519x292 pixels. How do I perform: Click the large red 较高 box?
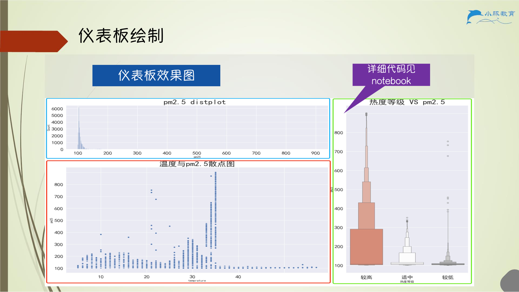[x=366, y=247]
